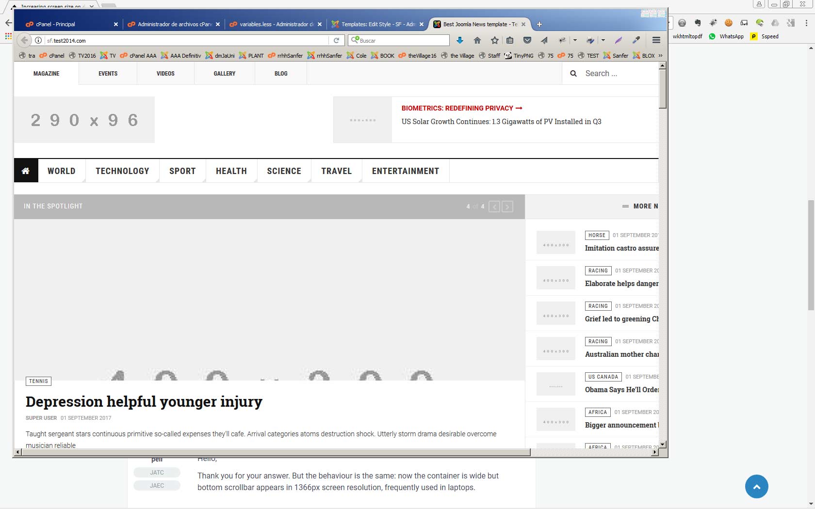Open the cPanel AAA bookmark
815x509 pixels.
click(x=138, y=56)
